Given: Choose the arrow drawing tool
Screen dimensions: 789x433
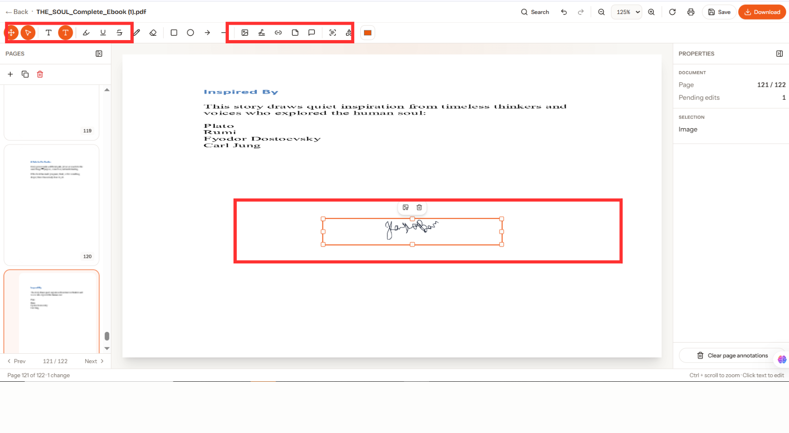Looking at the screenshot, I should pos(207,33).
